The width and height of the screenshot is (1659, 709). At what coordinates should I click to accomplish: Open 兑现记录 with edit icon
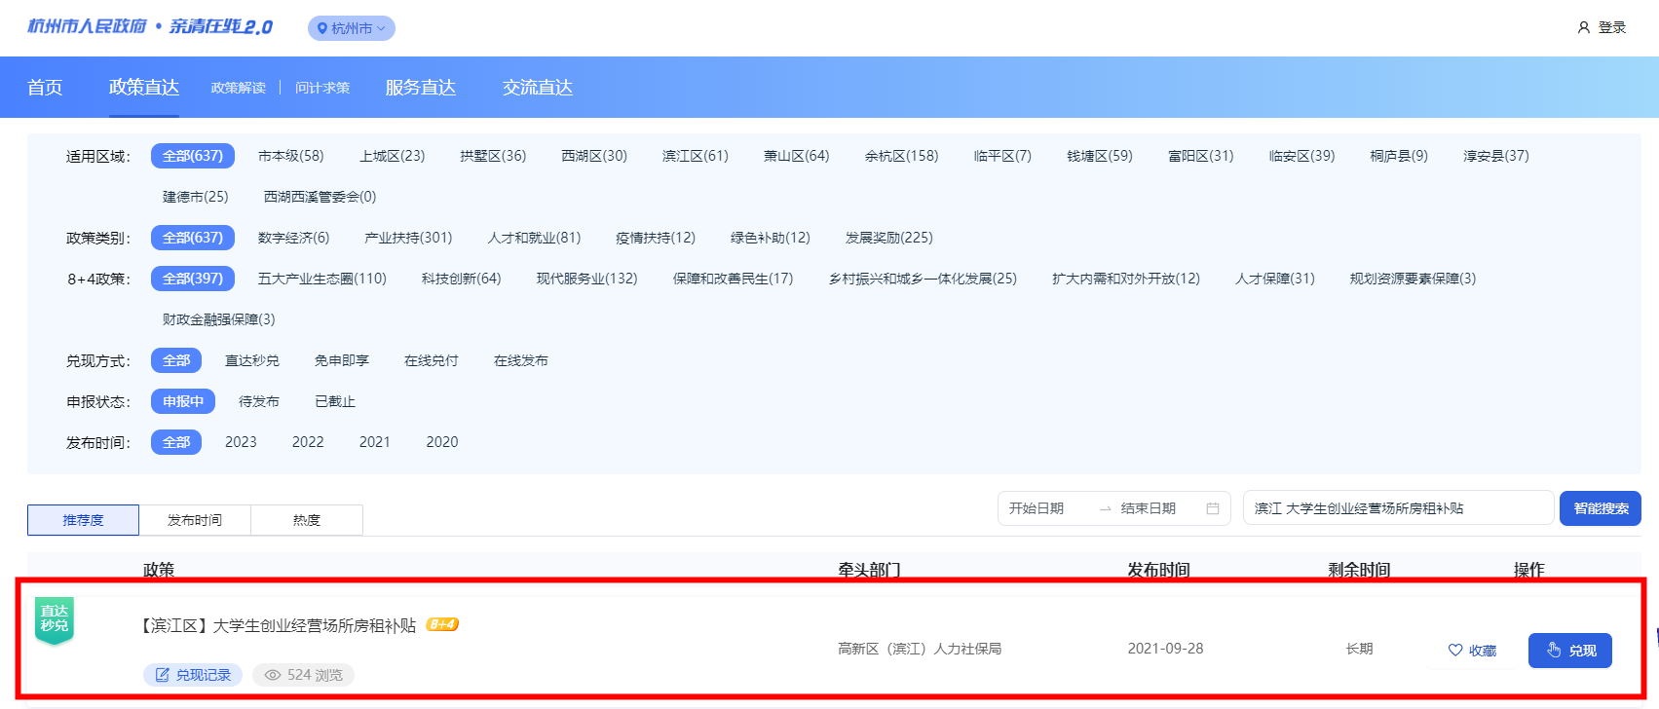click(x=193, y=675)
